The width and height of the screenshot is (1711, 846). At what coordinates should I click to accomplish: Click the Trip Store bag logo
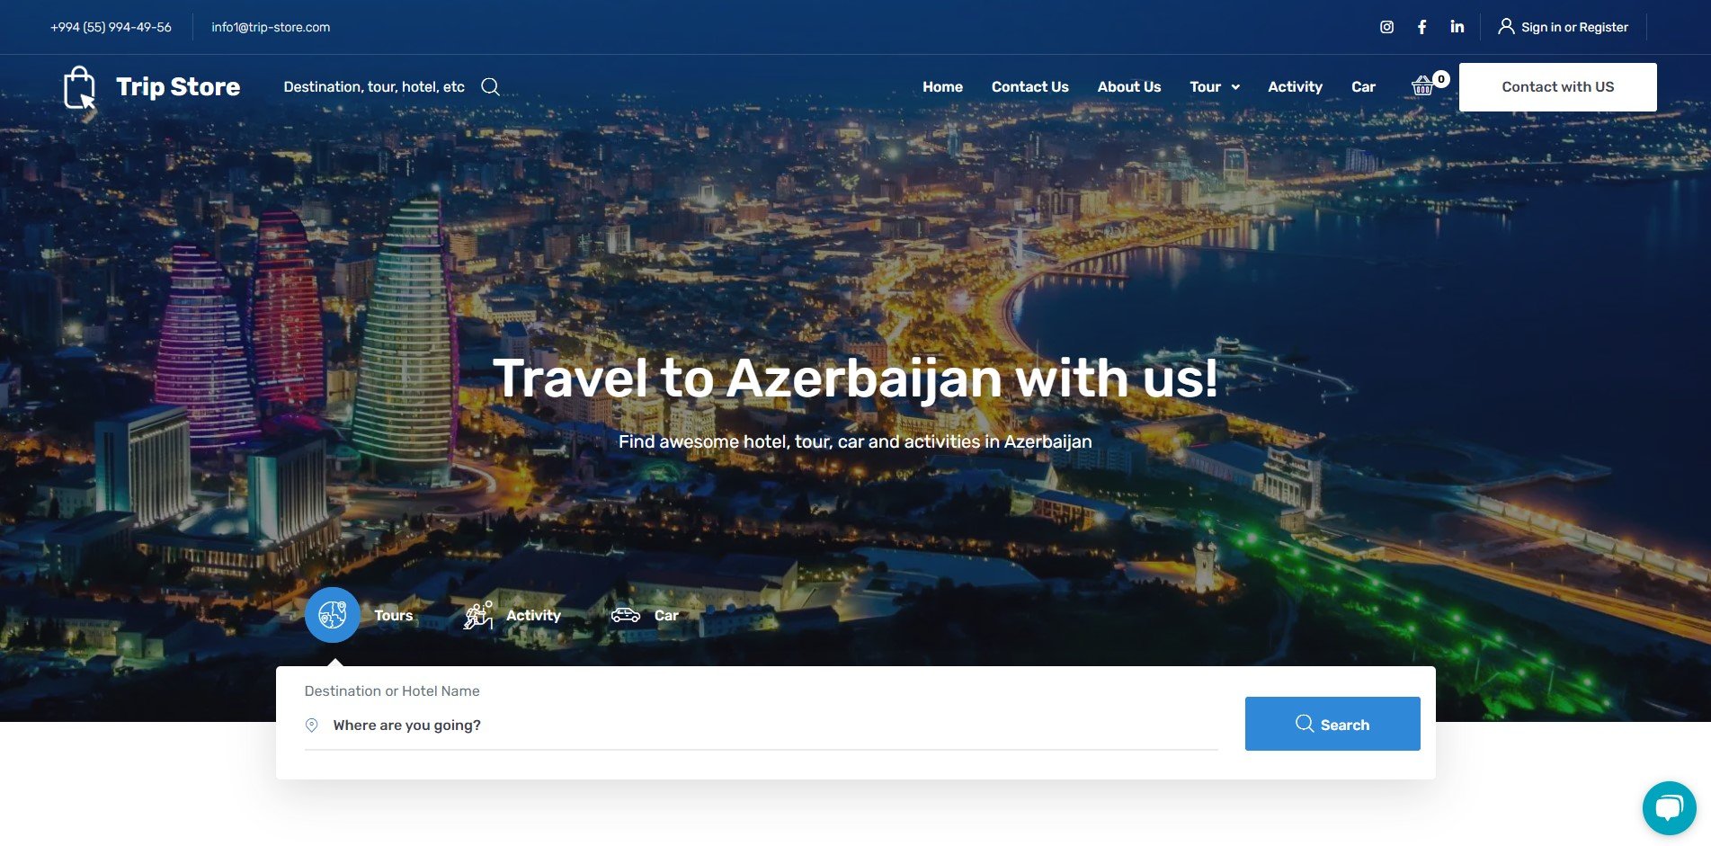click(79, 87)
